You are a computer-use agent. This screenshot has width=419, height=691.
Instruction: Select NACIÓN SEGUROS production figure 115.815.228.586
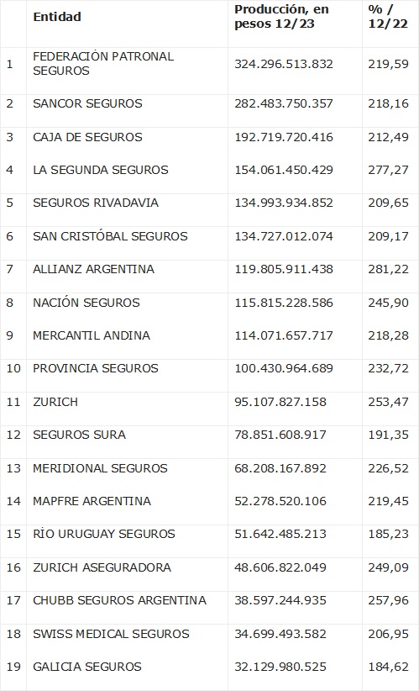click(284, 303)
